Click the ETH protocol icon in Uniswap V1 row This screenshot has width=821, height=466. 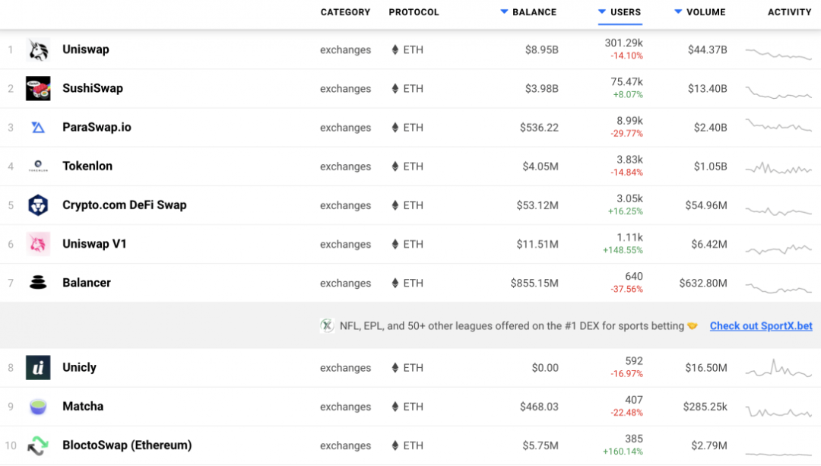pos(395,244)
